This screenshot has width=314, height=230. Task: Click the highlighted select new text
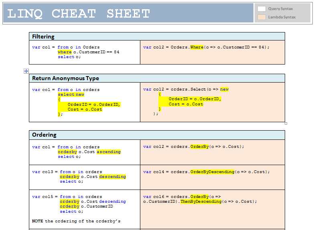(71, 95)
